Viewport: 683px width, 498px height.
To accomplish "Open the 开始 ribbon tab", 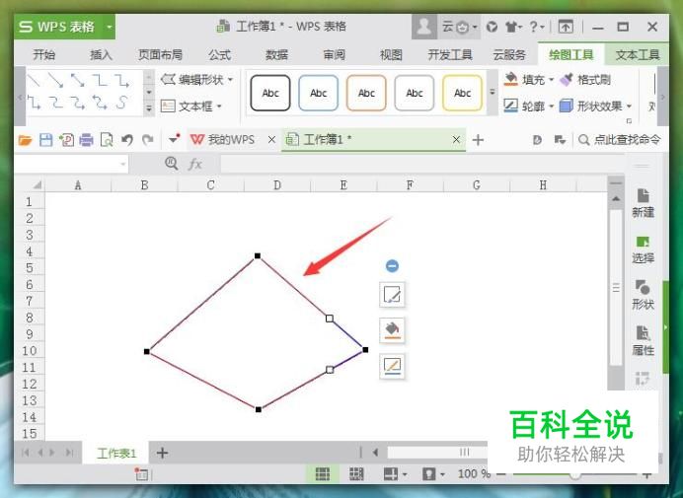I will (x=44, y=55).
